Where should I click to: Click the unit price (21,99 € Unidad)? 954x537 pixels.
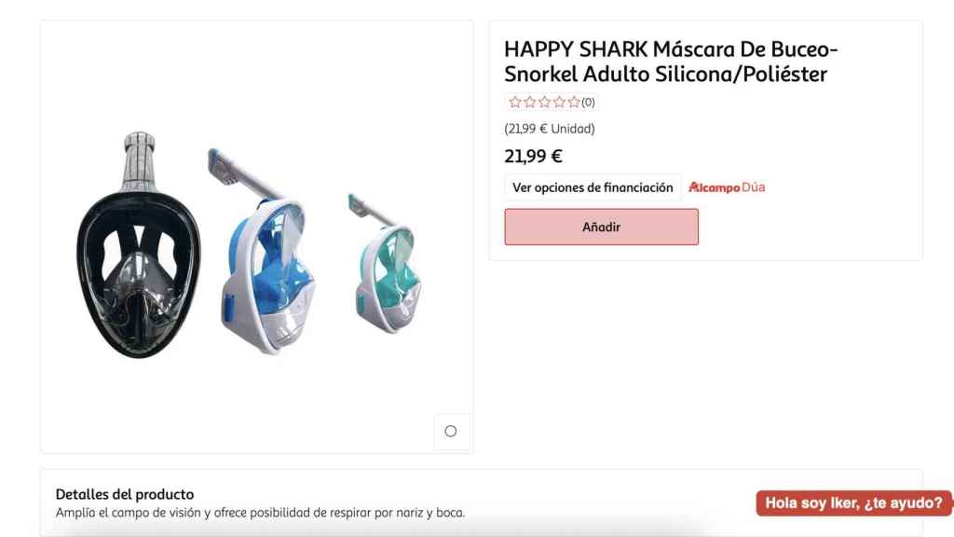[550, 129]
